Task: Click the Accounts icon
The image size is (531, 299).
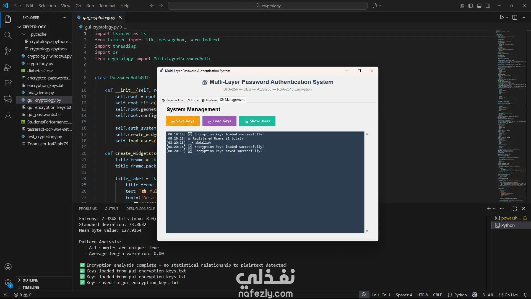Action: coord(8,267)
